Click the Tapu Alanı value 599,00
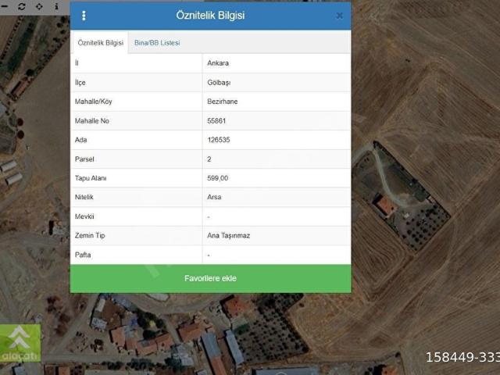Viewport: 500px width, 375px height. pos(217,178)
